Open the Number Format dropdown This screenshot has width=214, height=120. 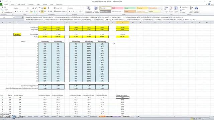point(83,8)
